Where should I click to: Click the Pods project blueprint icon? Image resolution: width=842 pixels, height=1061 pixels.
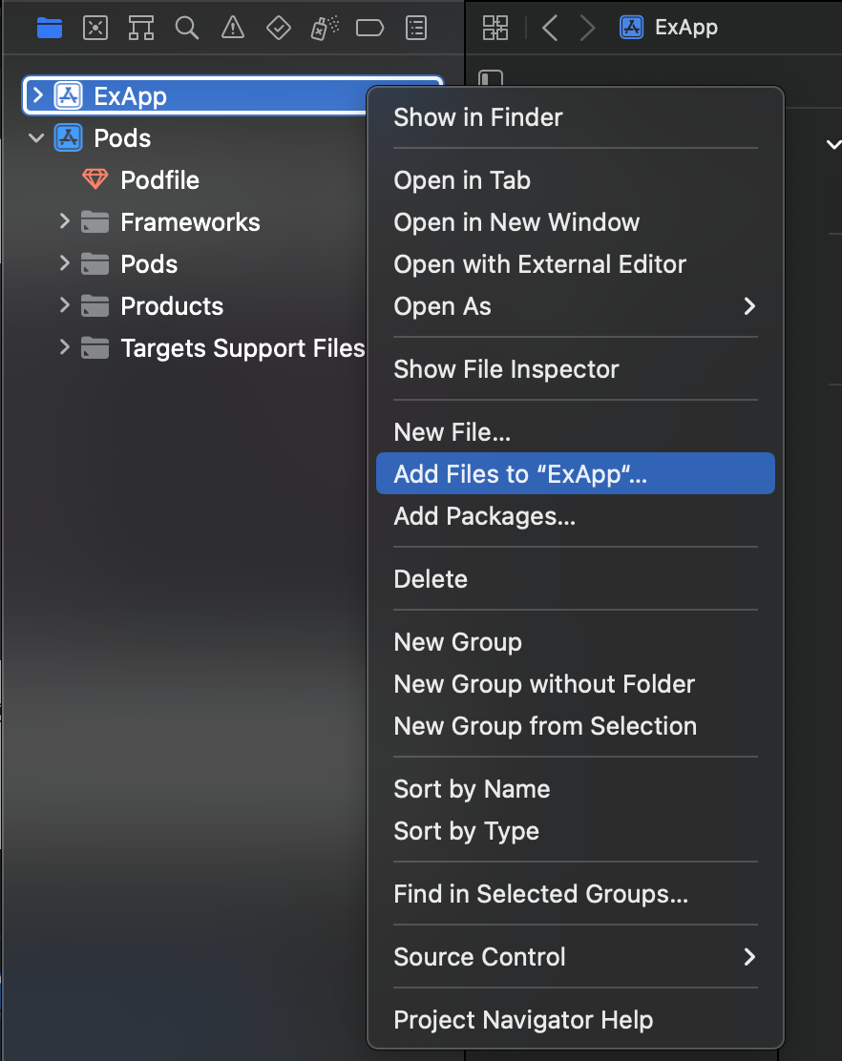[x=69, y=137]
